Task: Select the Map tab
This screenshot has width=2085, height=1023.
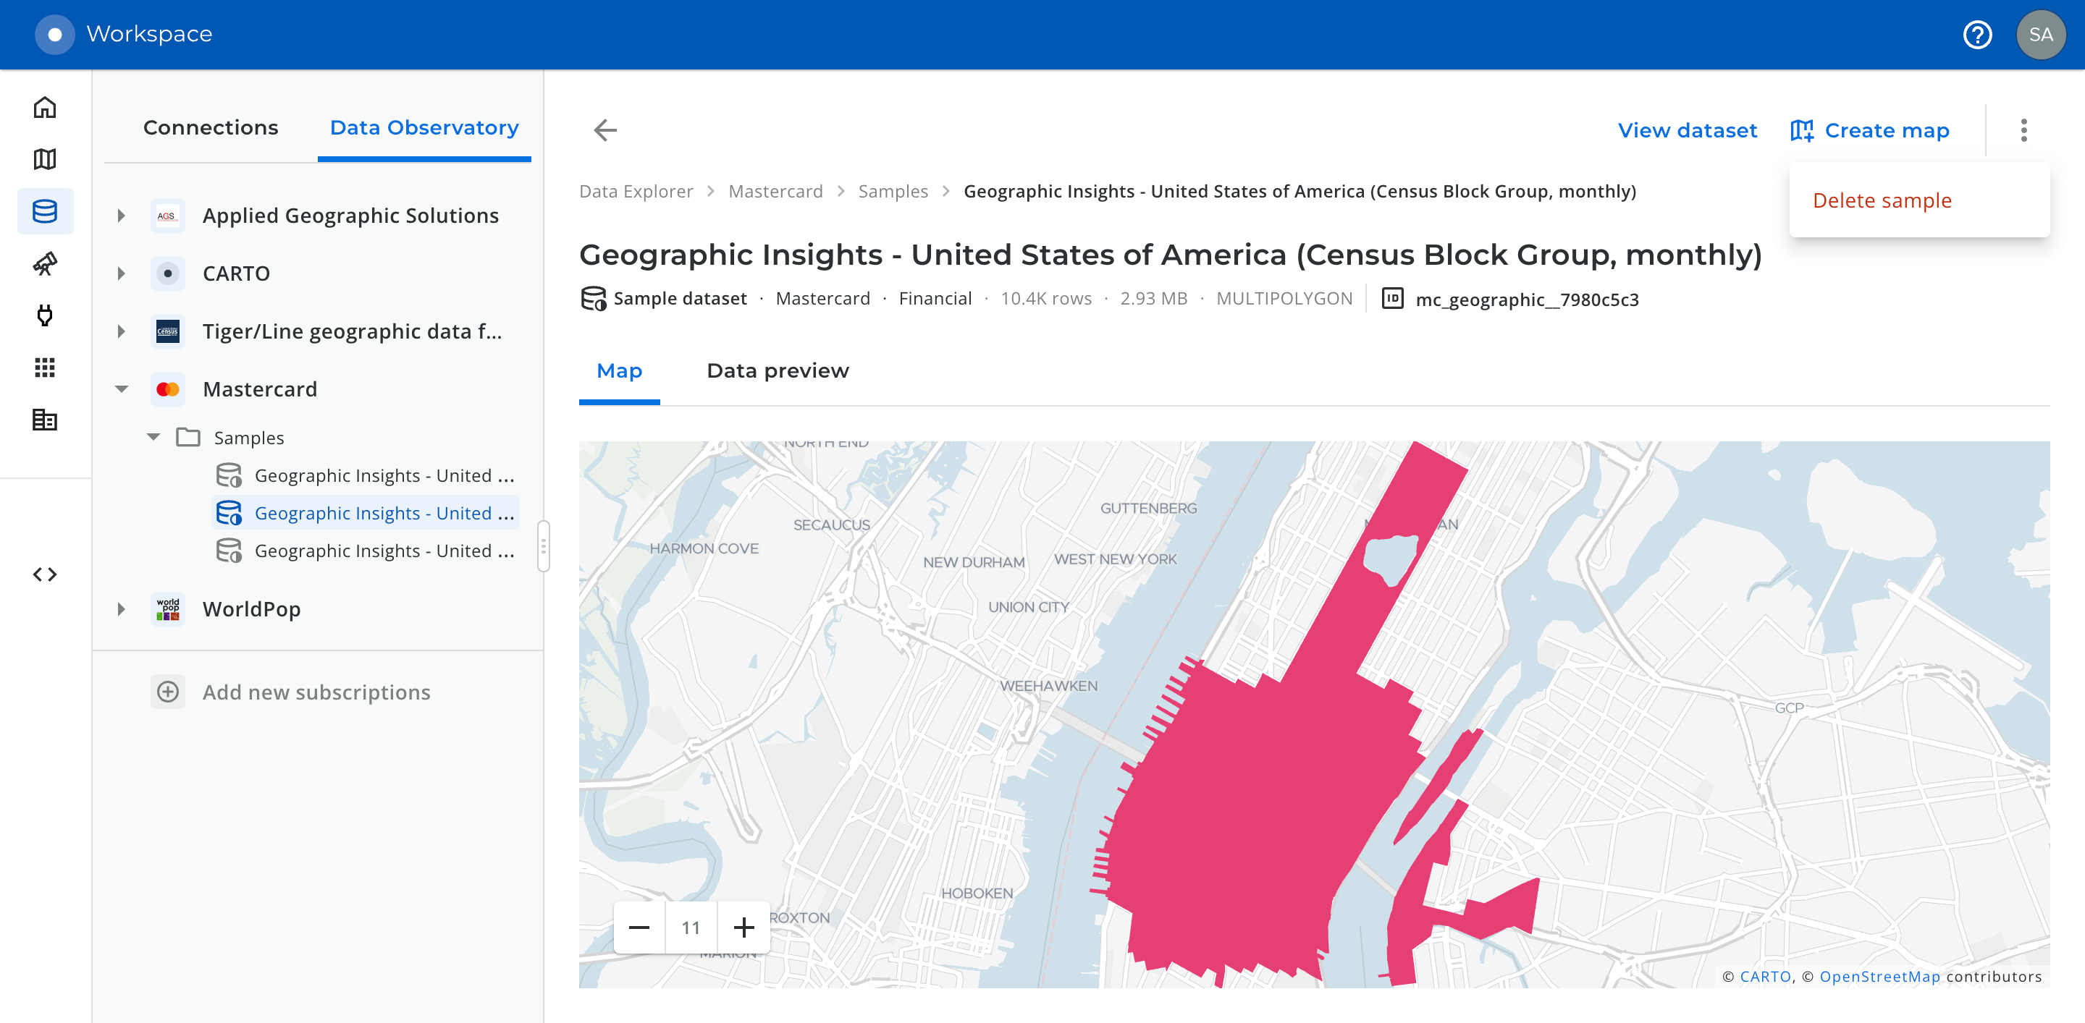Action: pos(619,371)
